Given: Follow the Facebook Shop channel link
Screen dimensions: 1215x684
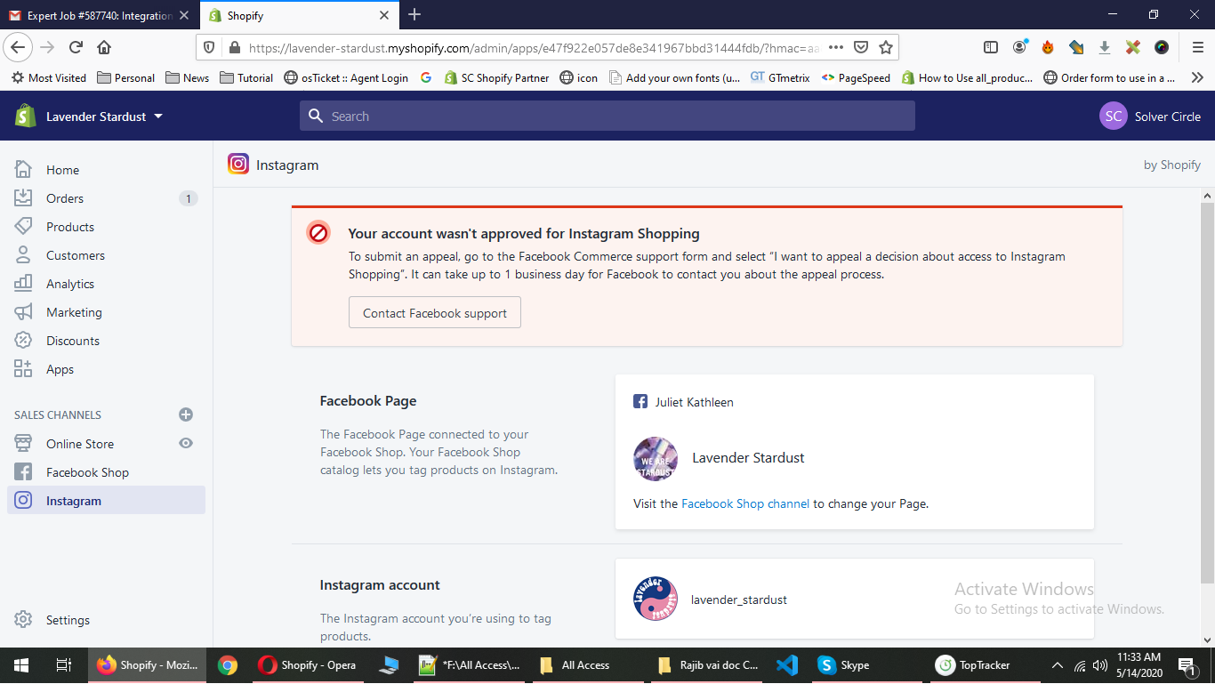Looking at the screenshot, I should point(745,503).
